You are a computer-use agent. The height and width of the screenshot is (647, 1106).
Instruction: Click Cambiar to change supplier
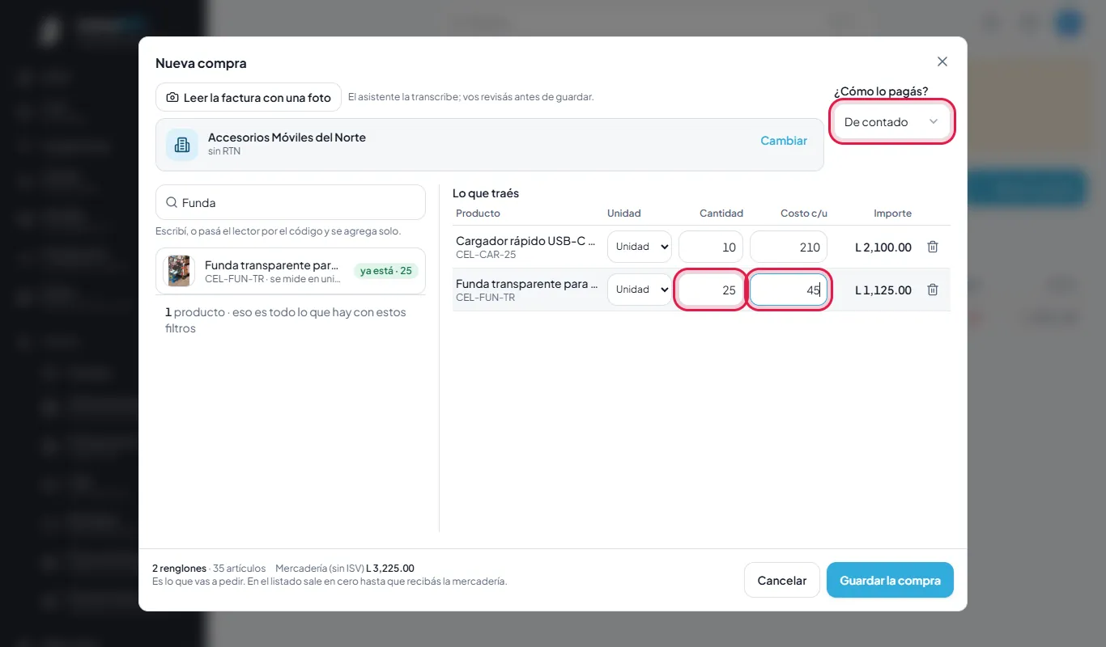coord(784,141)
